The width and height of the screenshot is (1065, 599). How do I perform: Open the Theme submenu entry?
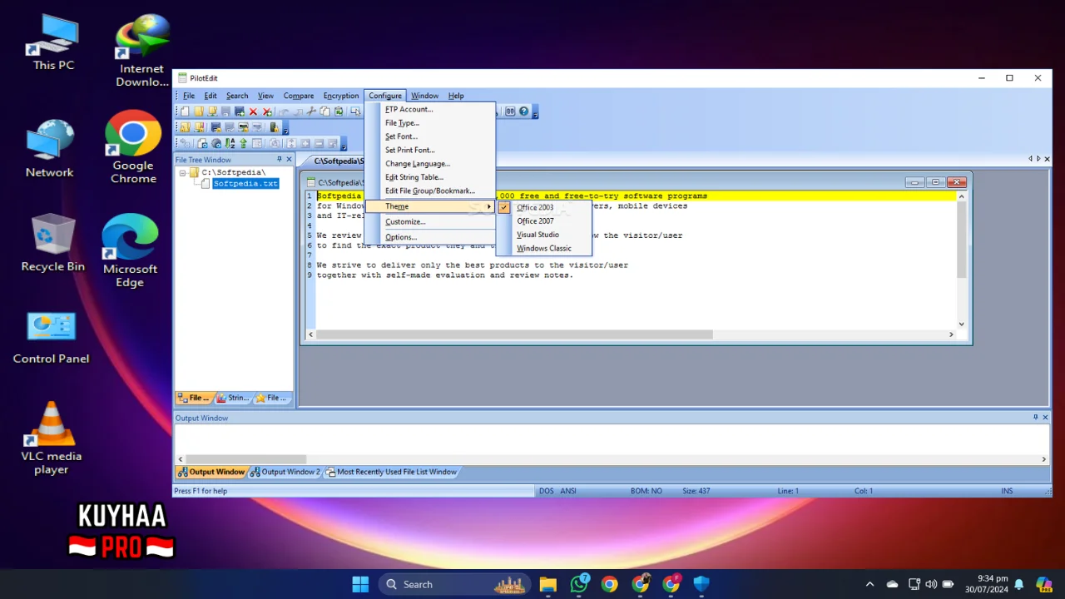tap(430, 206)
